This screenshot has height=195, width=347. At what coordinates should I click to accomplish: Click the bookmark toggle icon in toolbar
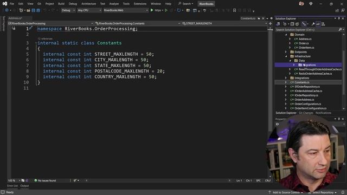(234, 10)
